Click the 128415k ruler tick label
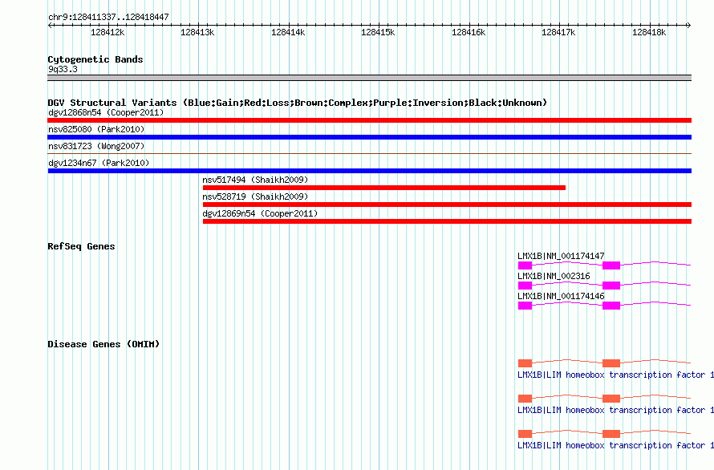This screenshot has width=714, height=470. coord(378,32)
